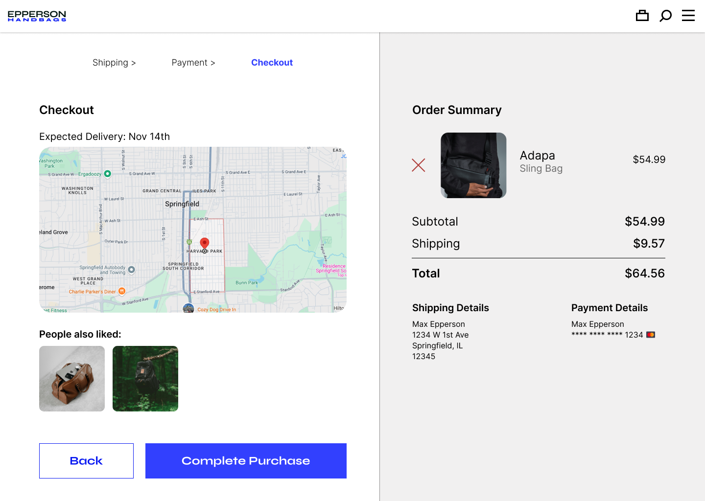
Task: Open the black backpack forest suggestion
Action: (145, 379)
